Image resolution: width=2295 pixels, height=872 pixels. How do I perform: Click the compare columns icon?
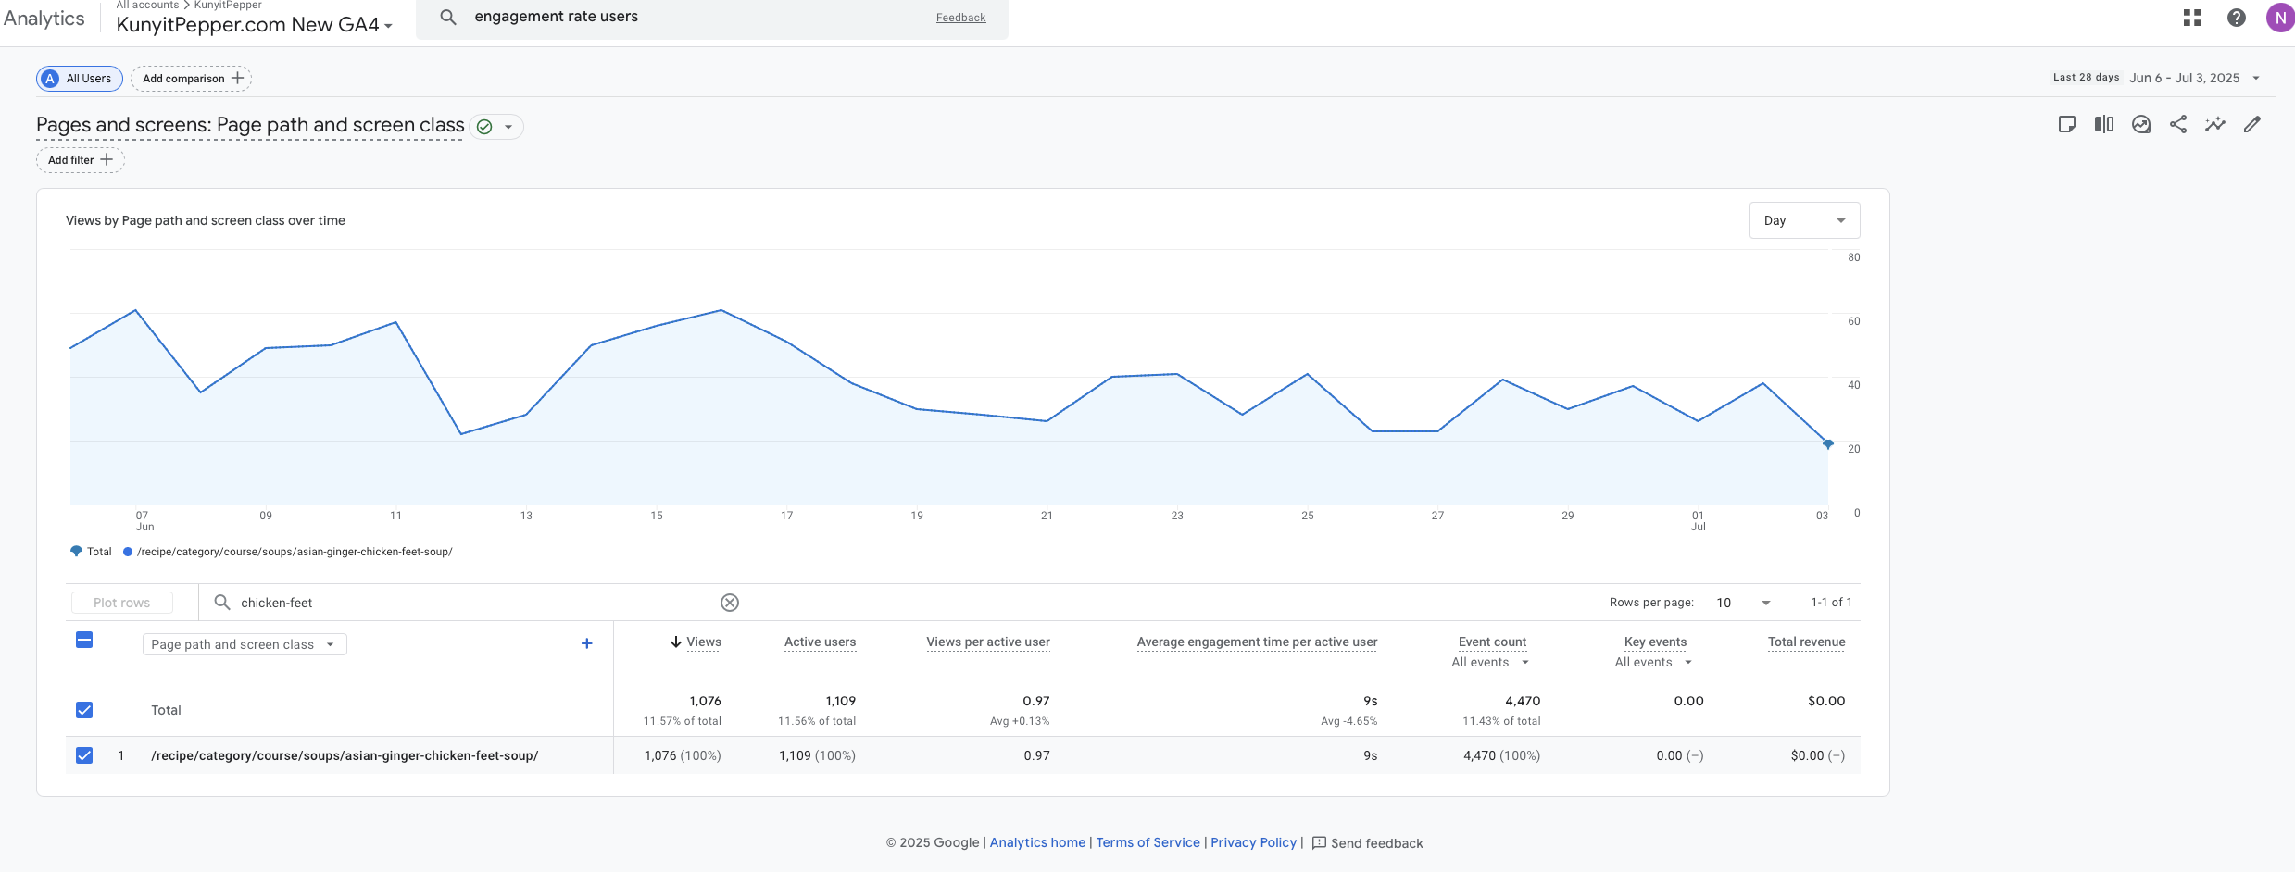point(2103,124)
